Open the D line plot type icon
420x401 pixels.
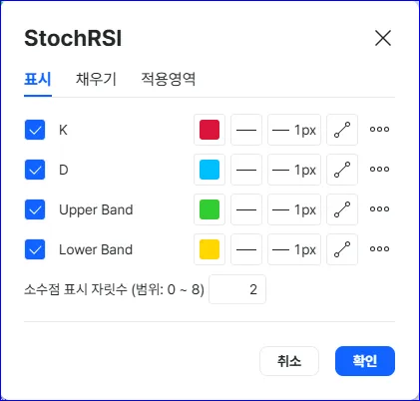342,170
